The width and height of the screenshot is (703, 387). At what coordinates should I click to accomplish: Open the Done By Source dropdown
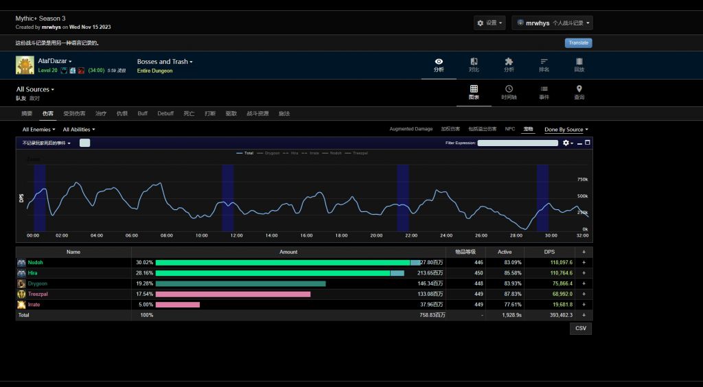point(566,129)
